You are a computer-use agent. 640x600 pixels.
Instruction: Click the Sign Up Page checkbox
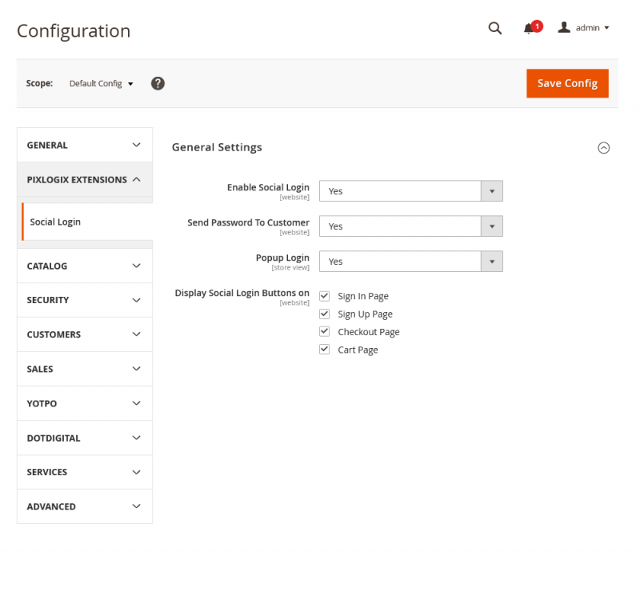click(x=324, y=313)
